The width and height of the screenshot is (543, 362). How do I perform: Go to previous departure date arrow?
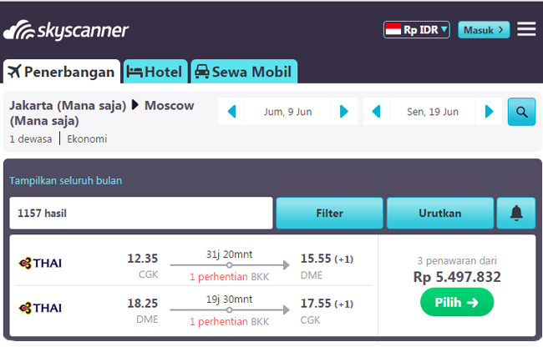pyautogui.click(x=231, y=112)
